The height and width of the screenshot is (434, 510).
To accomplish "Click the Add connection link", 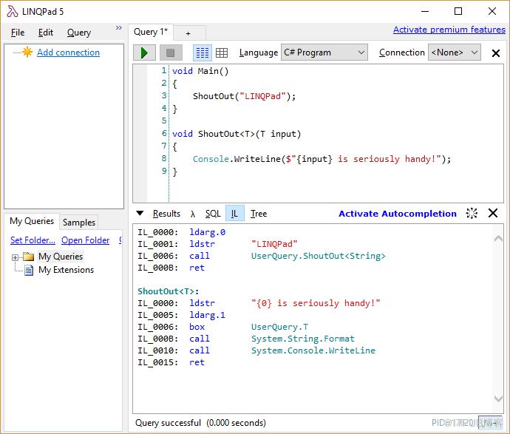I will click(68, 52).
